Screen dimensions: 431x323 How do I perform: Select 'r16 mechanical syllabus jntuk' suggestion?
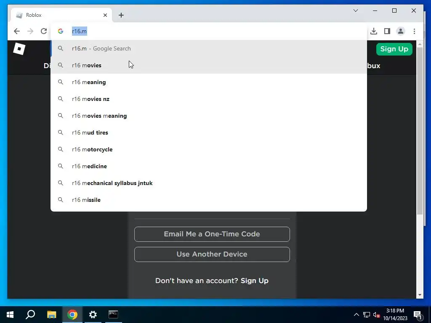tap(209, 183)
